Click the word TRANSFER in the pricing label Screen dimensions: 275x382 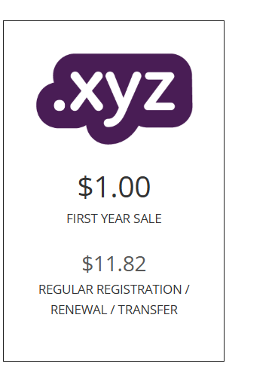pyautogui.click(x=148, y=310)
